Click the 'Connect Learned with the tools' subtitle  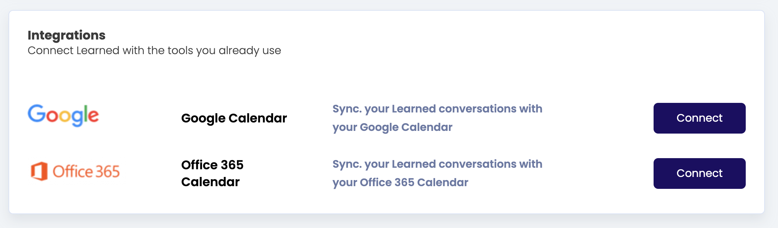[x=154, y=51]
